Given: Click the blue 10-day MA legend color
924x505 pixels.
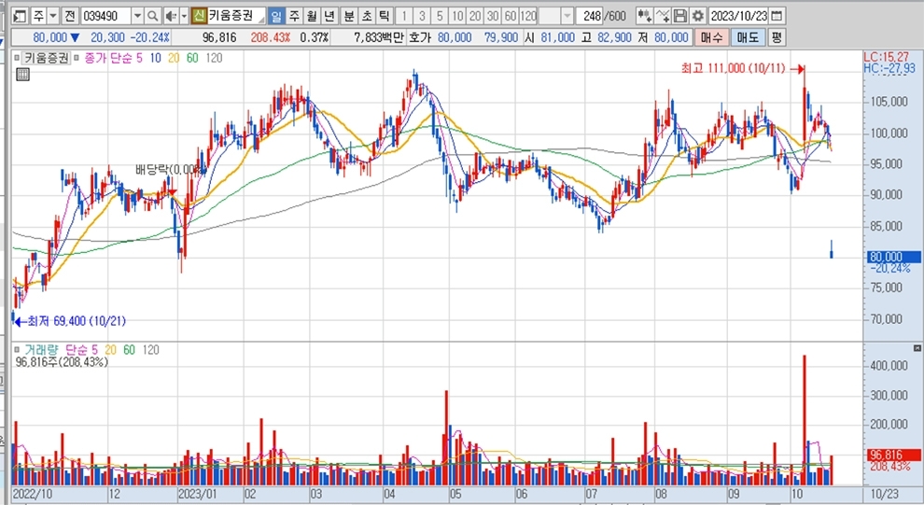Looking at the screenshot, I should tap(155, 58).
